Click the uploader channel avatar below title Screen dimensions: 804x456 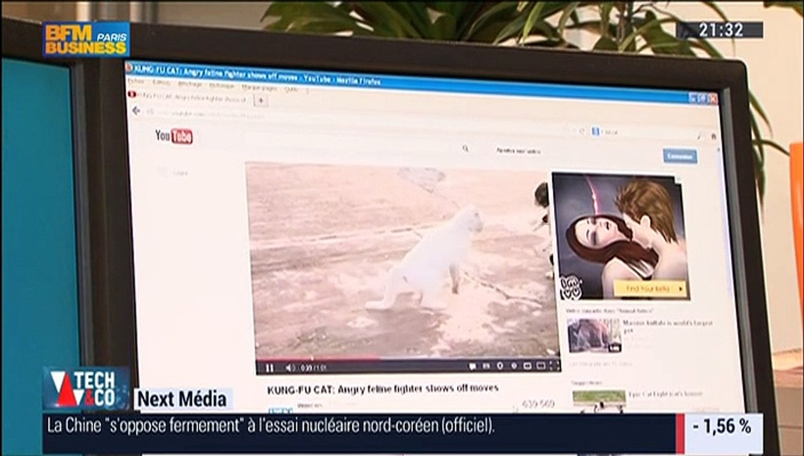(280, 410)
